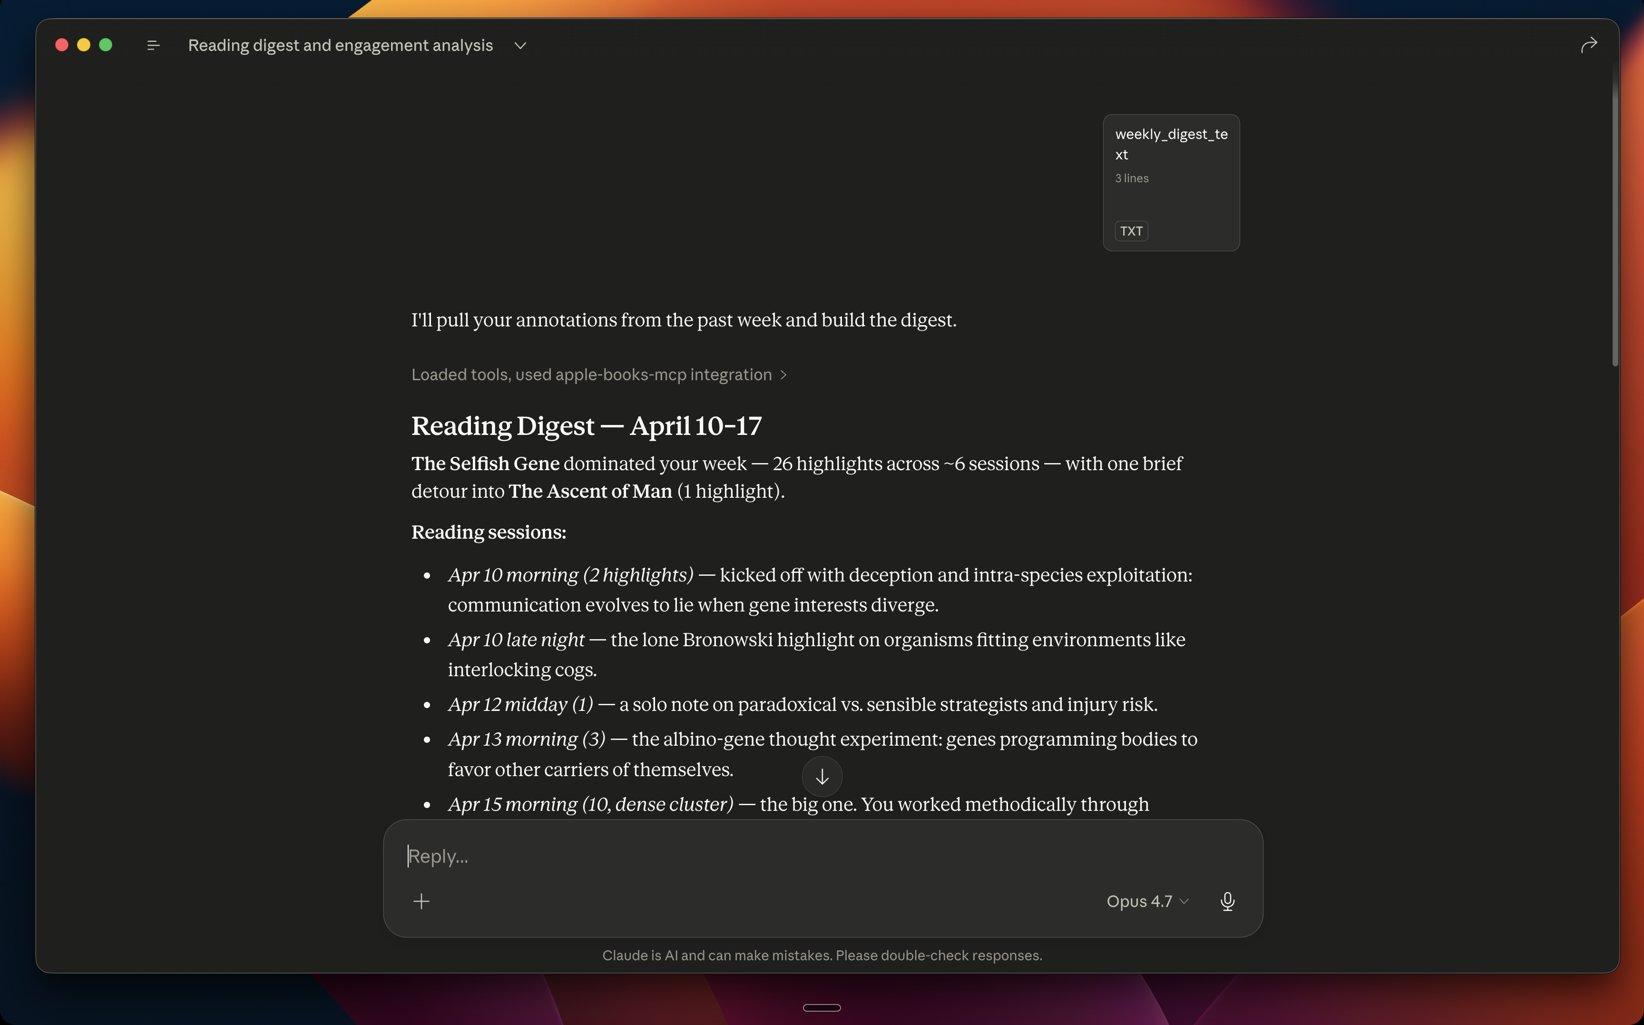The image size is (1644, 1025).
Task: Expand the Loaded tools apple-books-mcp details
Action: [x=598, y=375]
